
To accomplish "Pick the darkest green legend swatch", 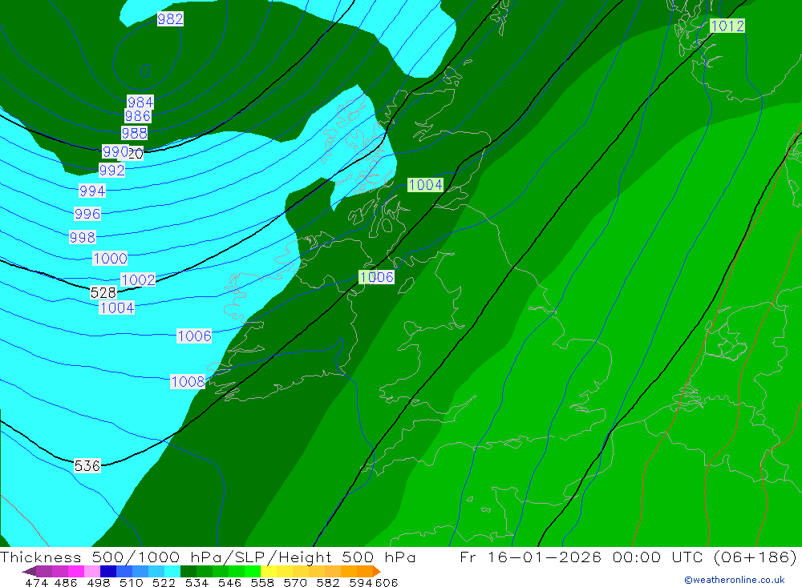I will click(188, 571).
